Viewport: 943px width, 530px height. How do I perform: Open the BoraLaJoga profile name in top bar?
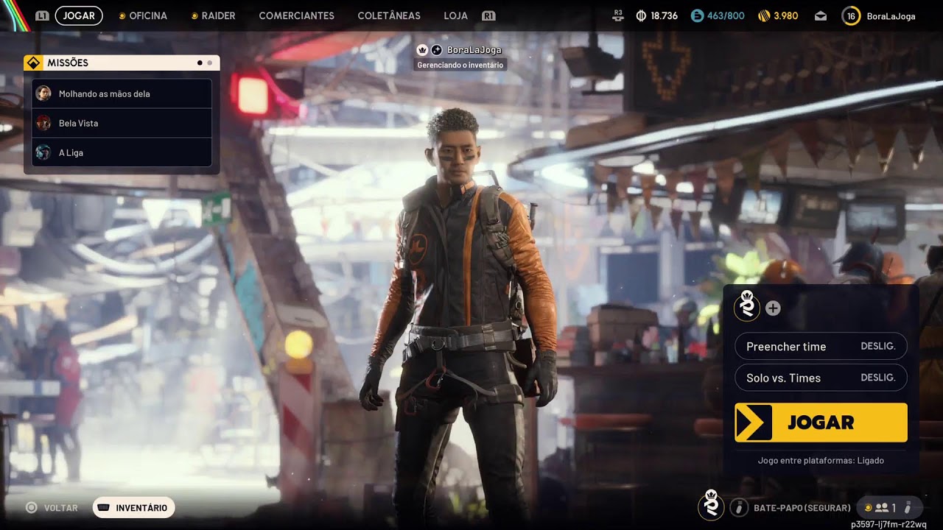click(891, 15)
